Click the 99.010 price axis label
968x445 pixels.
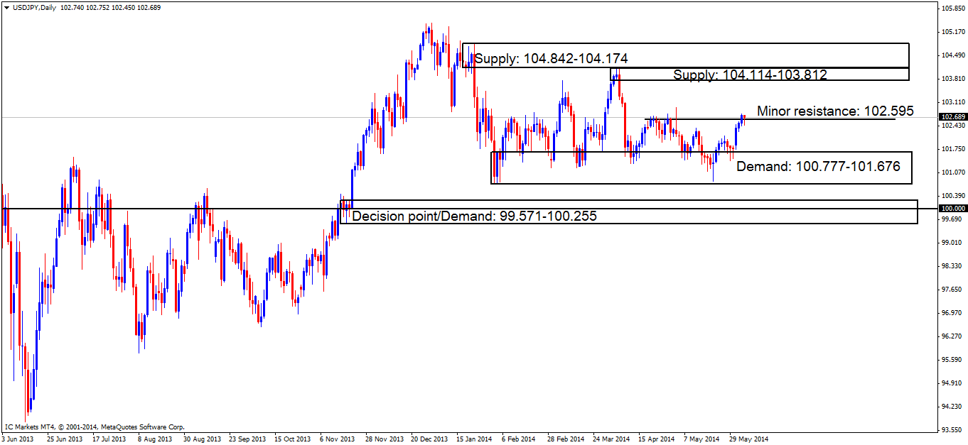coord(950,243)
